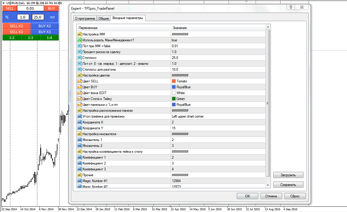Click the integer icon beside Угол графика для привязки
This screenshot has width=347, height=212.
[79, 116]
